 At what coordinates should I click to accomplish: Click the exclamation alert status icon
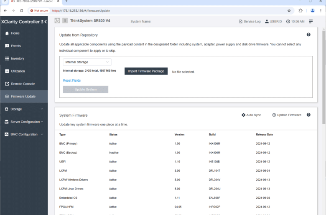click(x=65, y=20)
